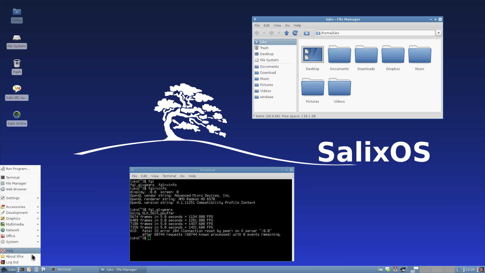The image size is (485, 273).
Task: Choose About Xfce in Salix menu
Action: click(x=20, y=256)
